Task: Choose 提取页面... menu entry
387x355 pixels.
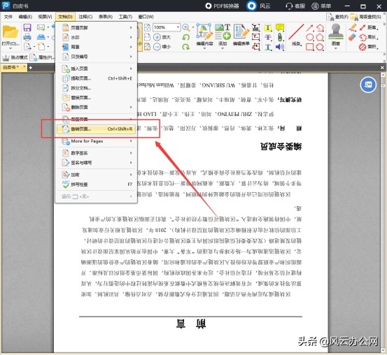Action: pos(97,78)
